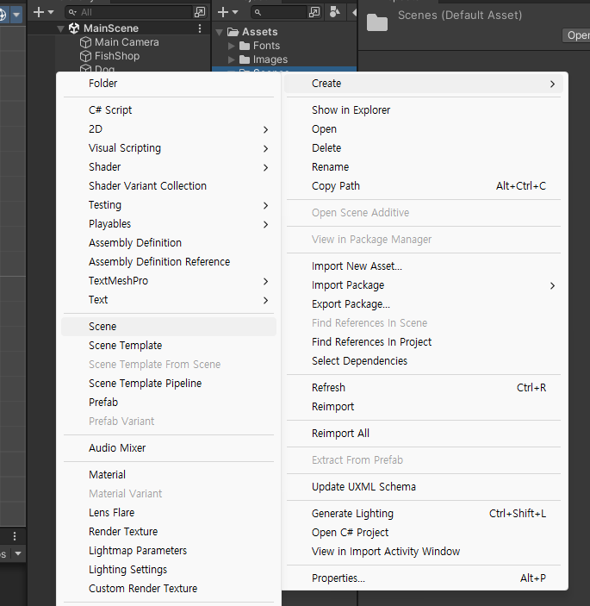The height and width of the screenshot is (606, 590).
Task: Click the Project search by type icon
Action: coord(335,12)
